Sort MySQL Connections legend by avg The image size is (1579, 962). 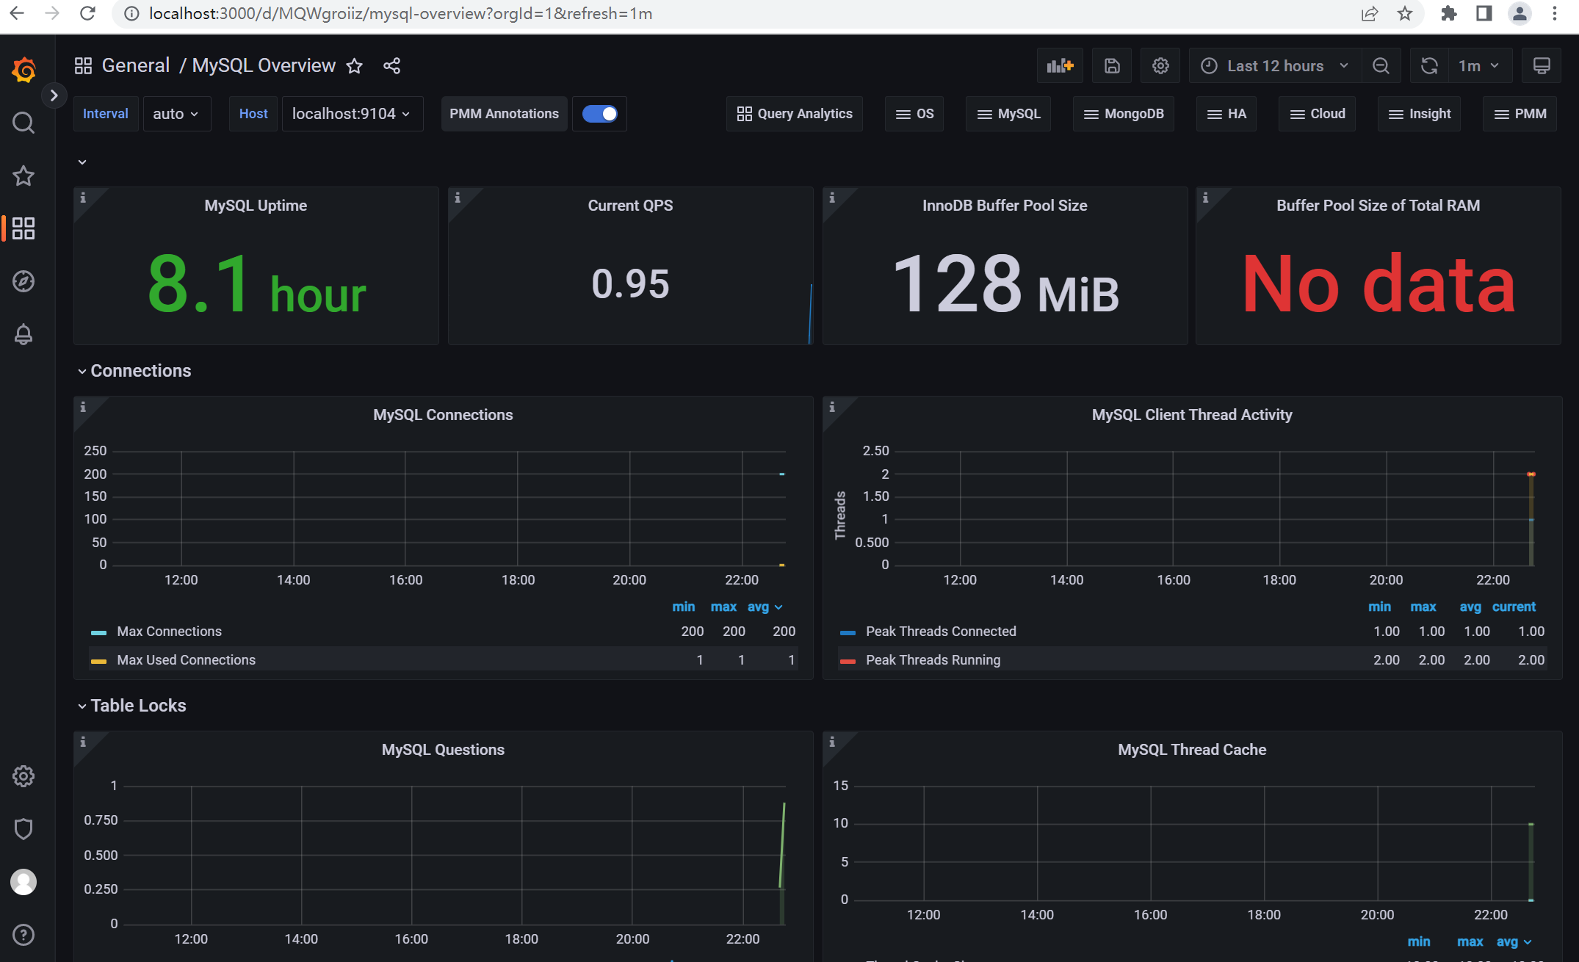765,607
